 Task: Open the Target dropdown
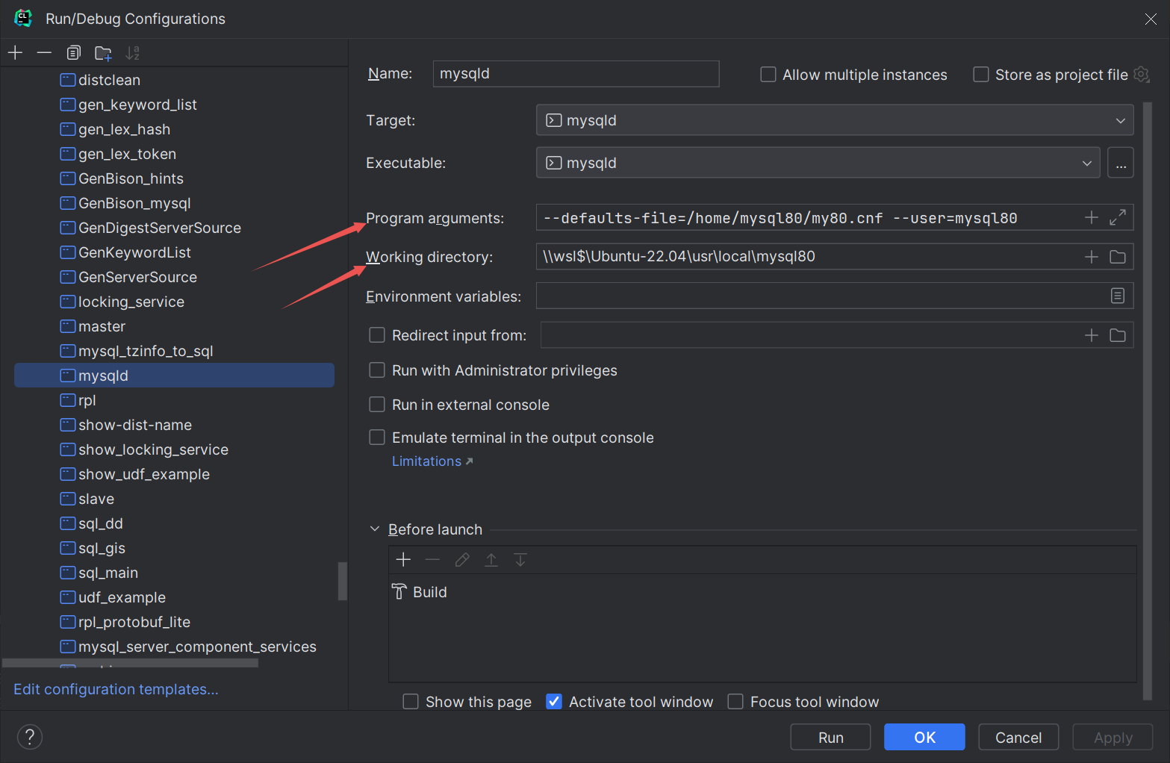click(835, 120)
